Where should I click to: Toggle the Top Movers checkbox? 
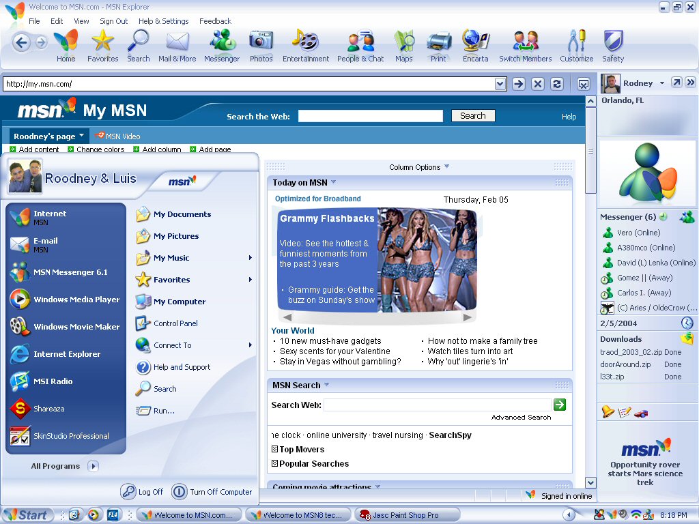274,449
